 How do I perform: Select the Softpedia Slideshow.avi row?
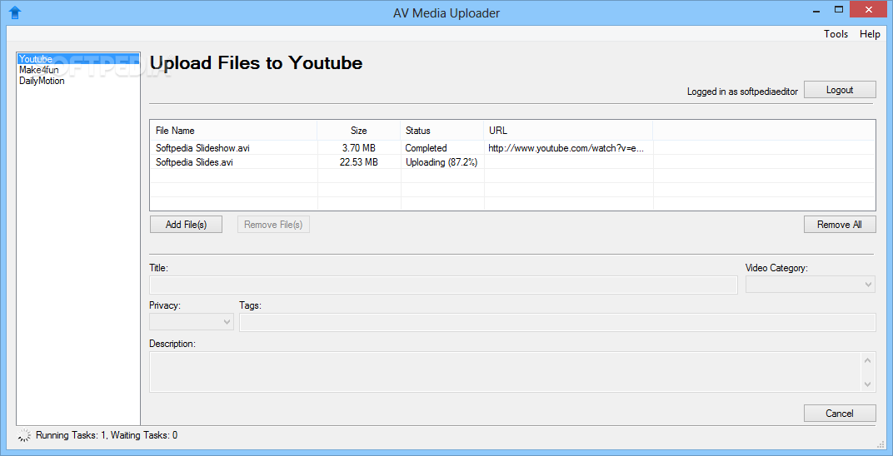click(x=512, y=148)
